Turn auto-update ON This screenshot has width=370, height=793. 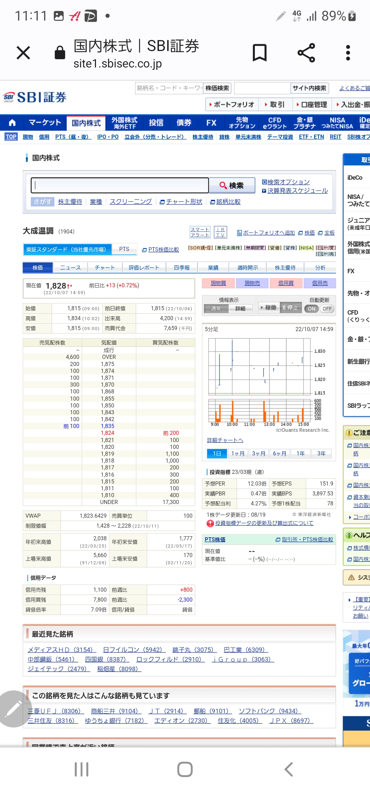coord(311,309)
